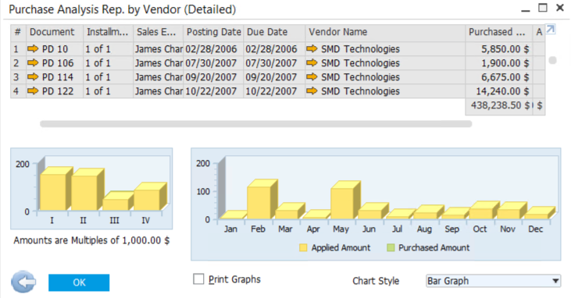Click the Applied Amount yellow legend swatch
This screenshot has width=571, height=298.
click(x=303, y=248)
